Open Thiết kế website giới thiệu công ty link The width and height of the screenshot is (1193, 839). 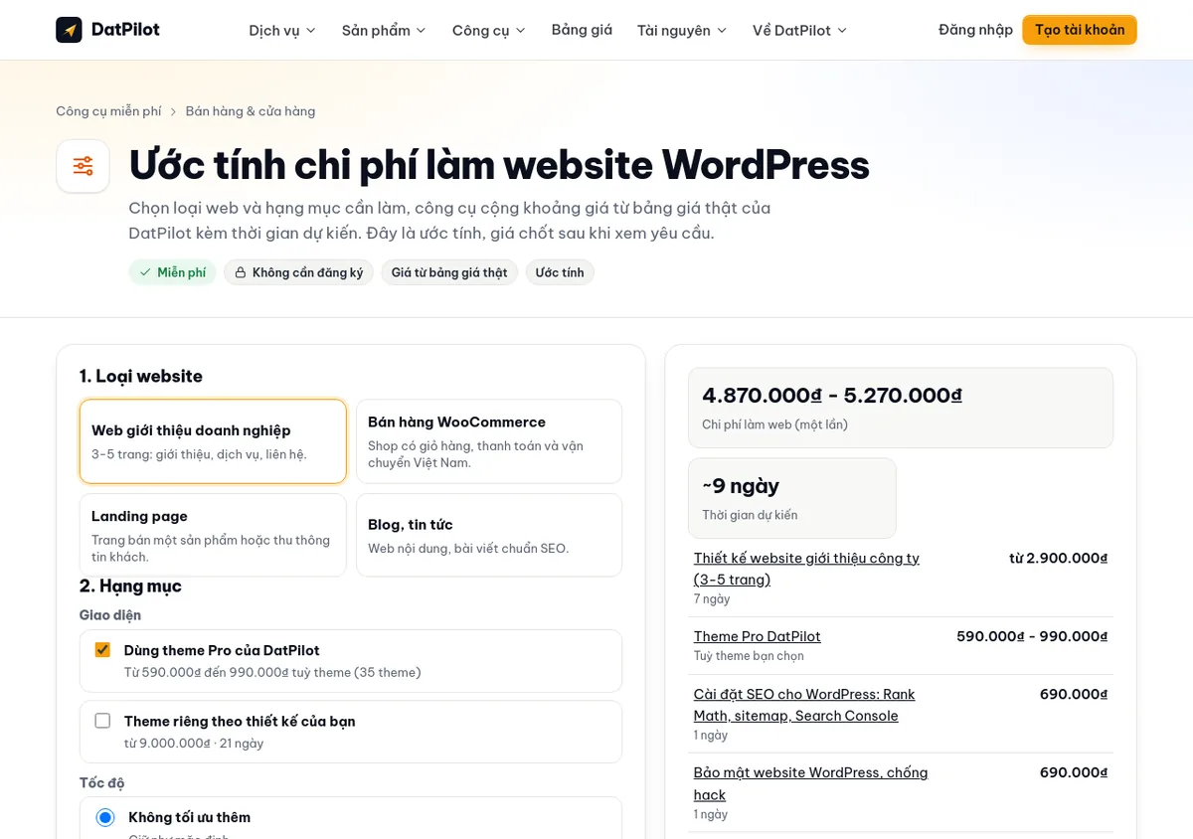[x=806, y=569]
